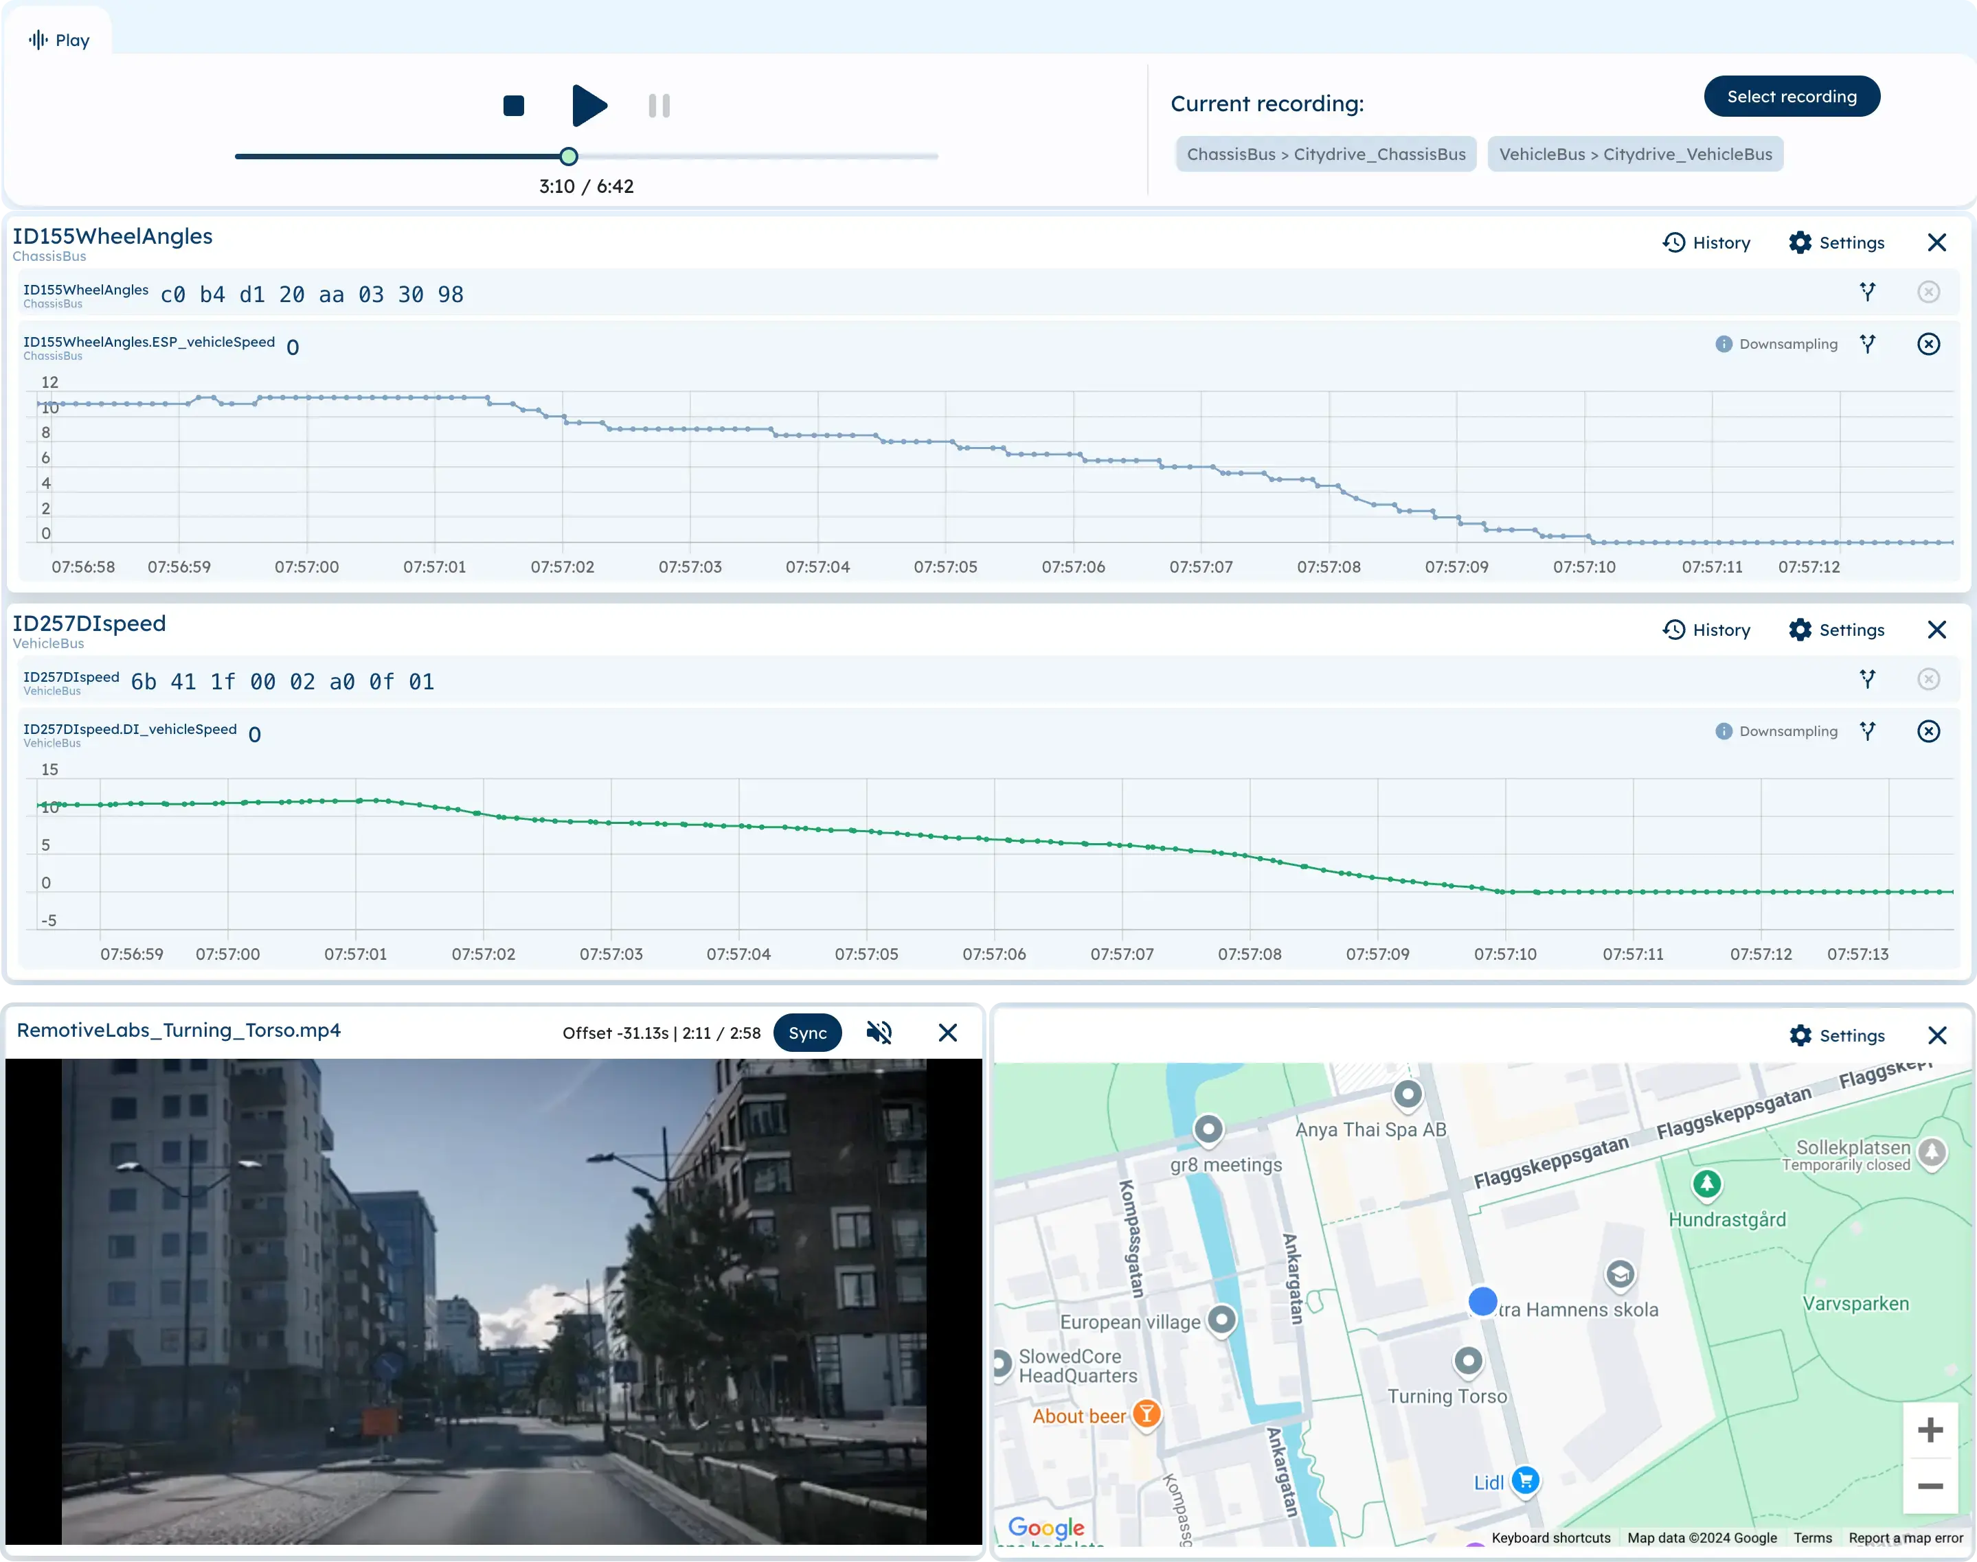Screen dimensions: 1977x1562
Task: Click disabled remove icon on ID155WheelAngles frame row
Action: coord(1928,292)
